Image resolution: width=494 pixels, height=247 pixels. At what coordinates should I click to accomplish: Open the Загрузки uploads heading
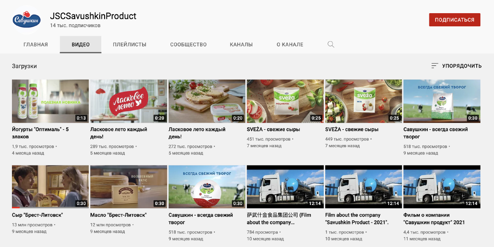coord(24,66)
